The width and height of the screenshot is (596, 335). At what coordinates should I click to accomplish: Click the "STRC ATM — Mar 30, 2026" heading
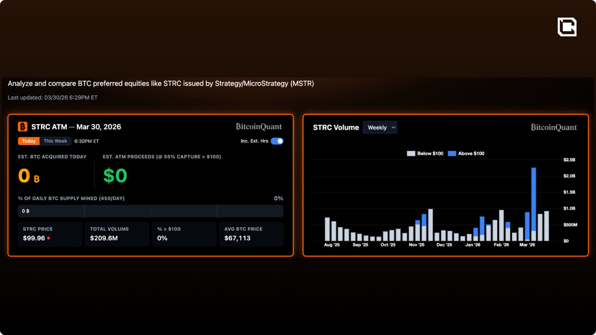[x=76, y=127]
